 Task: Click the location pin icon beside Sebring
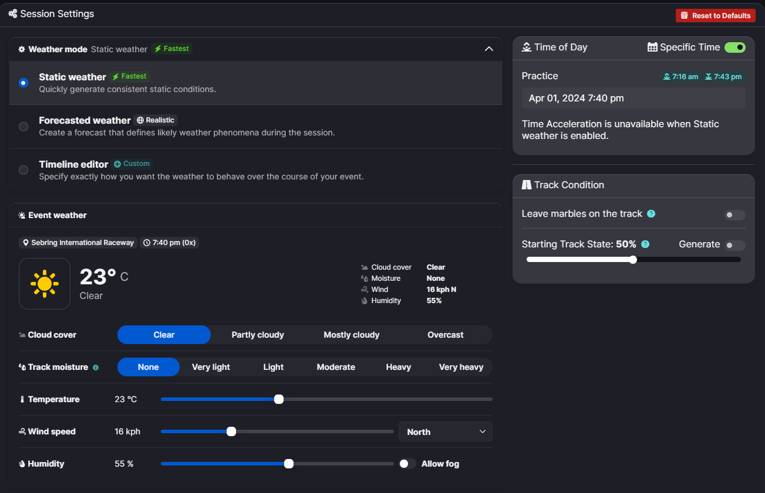click(x=26, y=243)
